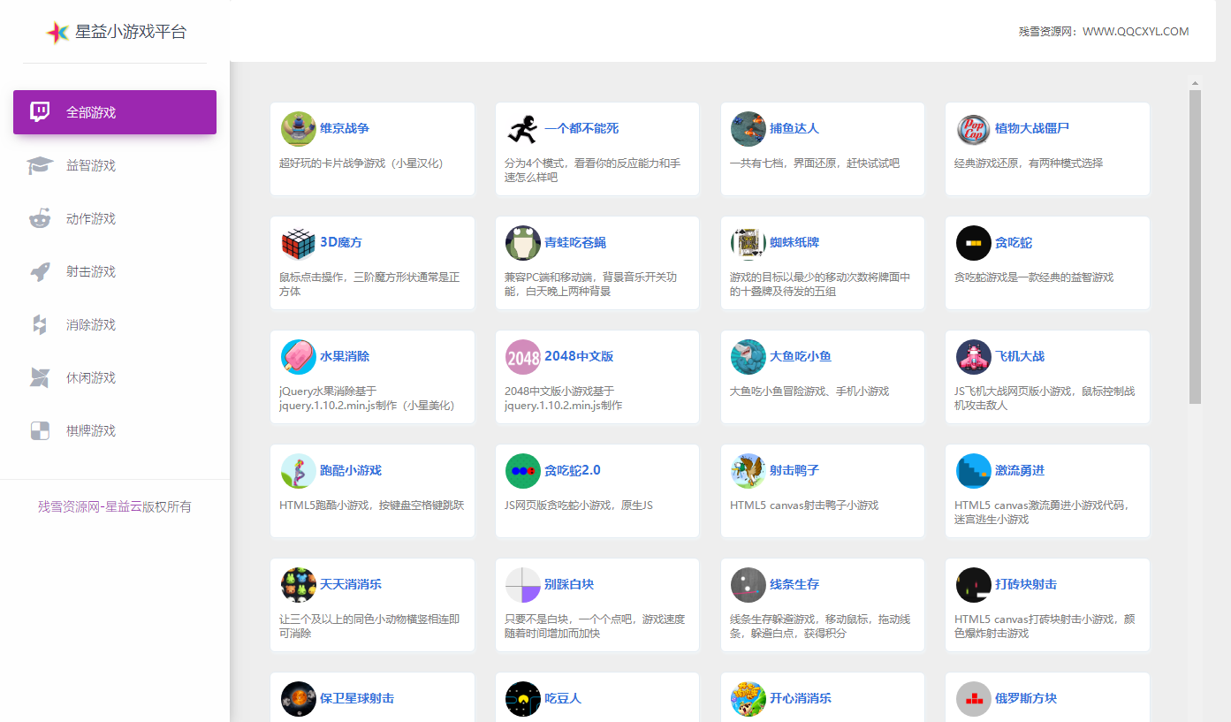Image resolution: width=1231 pixels, height=722 pixels.
Task: Click the 贪吃蛇2.0 title link
Action: tap(572, 471)
